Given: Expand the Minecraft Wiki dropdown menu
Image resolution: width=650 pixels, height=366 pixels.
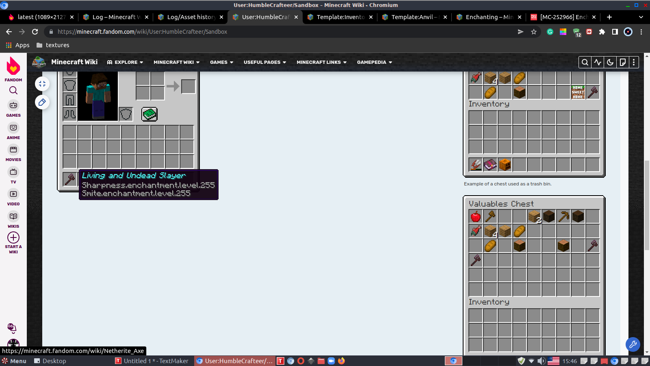Looking at the screenshot, I should click(177, 62).
